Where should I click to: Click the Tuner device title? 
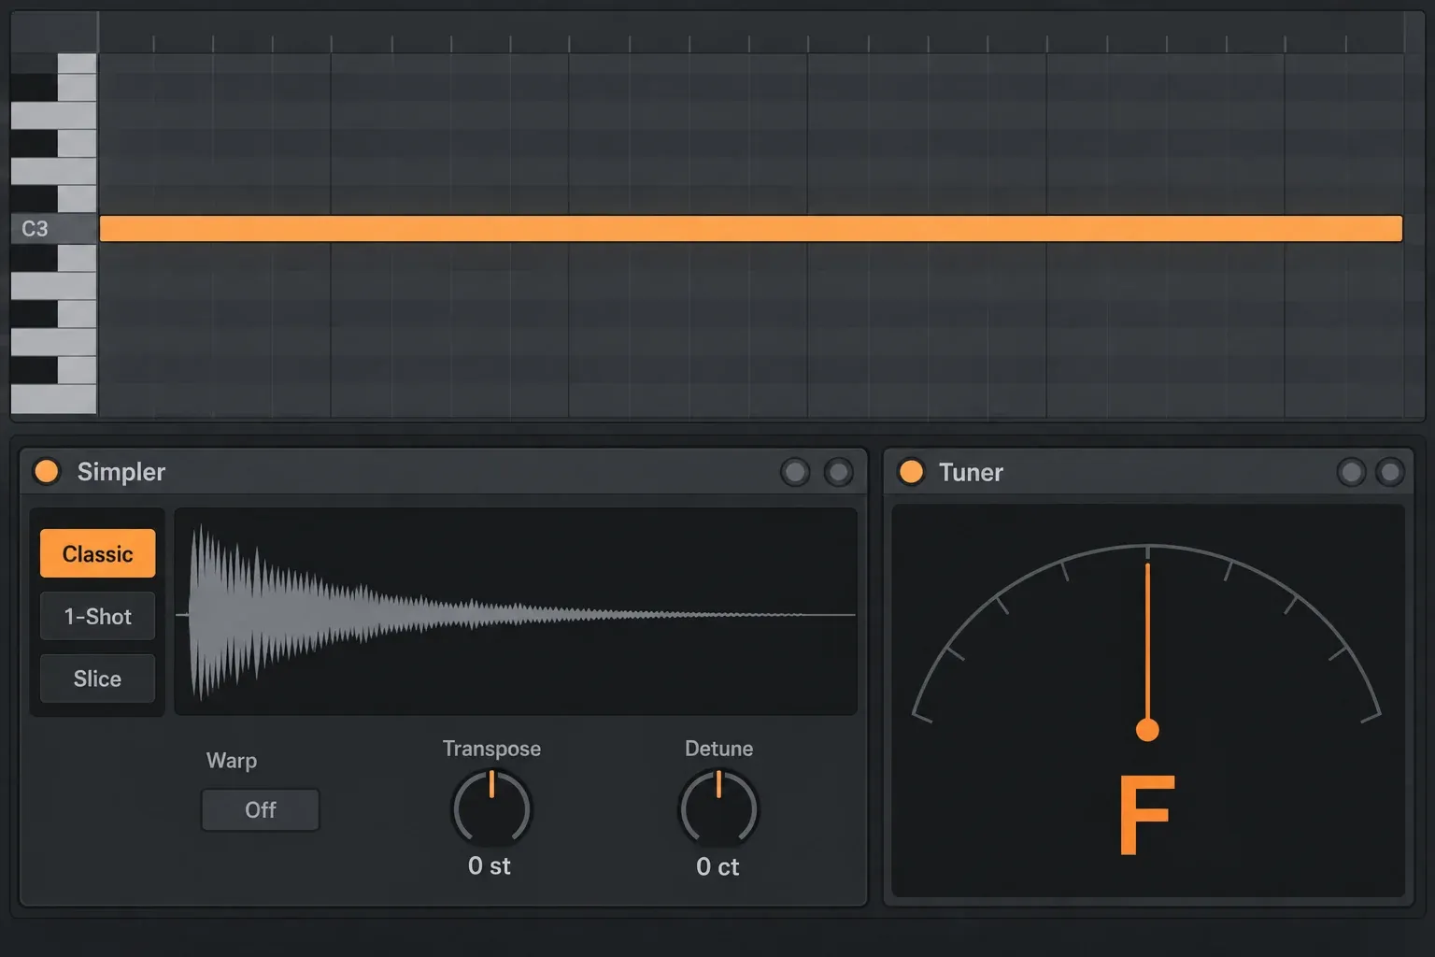tap(971, 472)
